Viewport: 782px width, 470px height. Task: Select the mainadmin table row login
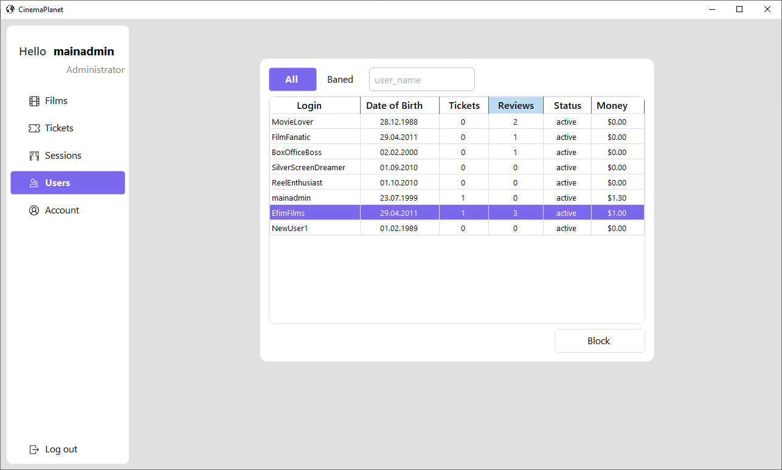tap(315, 198)
